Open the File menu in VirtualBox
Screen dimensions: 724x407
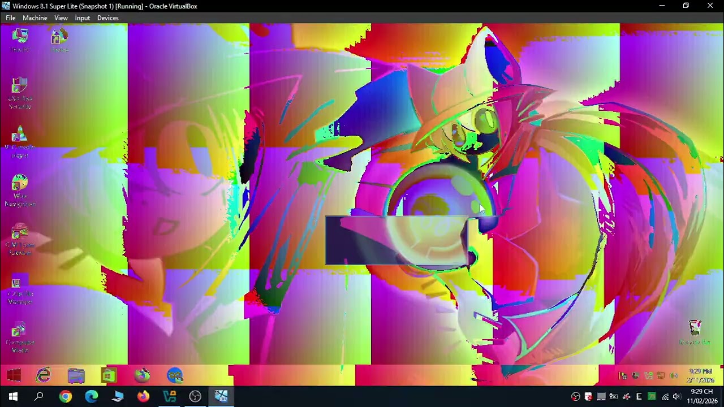click(11, 18)
